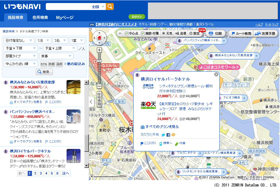
Task: Switch to the 住所検索 tab
Action: (x=40, y=18)
